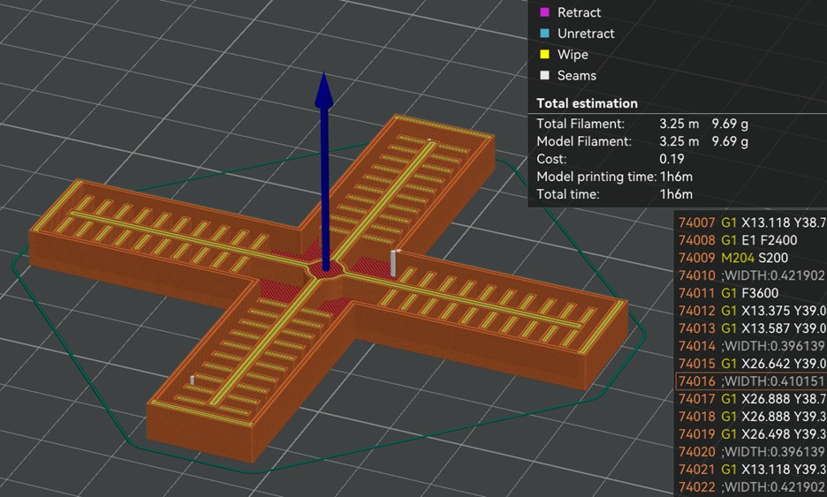Click the cyan Unretract legend square
This screenshot has height=497, width=827.
(542, 34)
